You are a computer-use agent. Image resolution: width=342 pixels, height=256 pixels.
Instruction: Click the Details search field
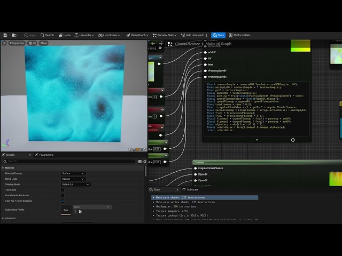(x=69, y=161)
